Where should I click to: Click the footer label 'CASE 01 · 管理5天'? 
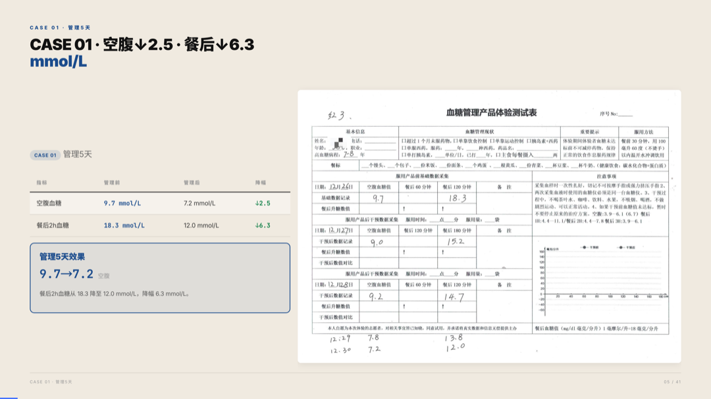(51, 382)
